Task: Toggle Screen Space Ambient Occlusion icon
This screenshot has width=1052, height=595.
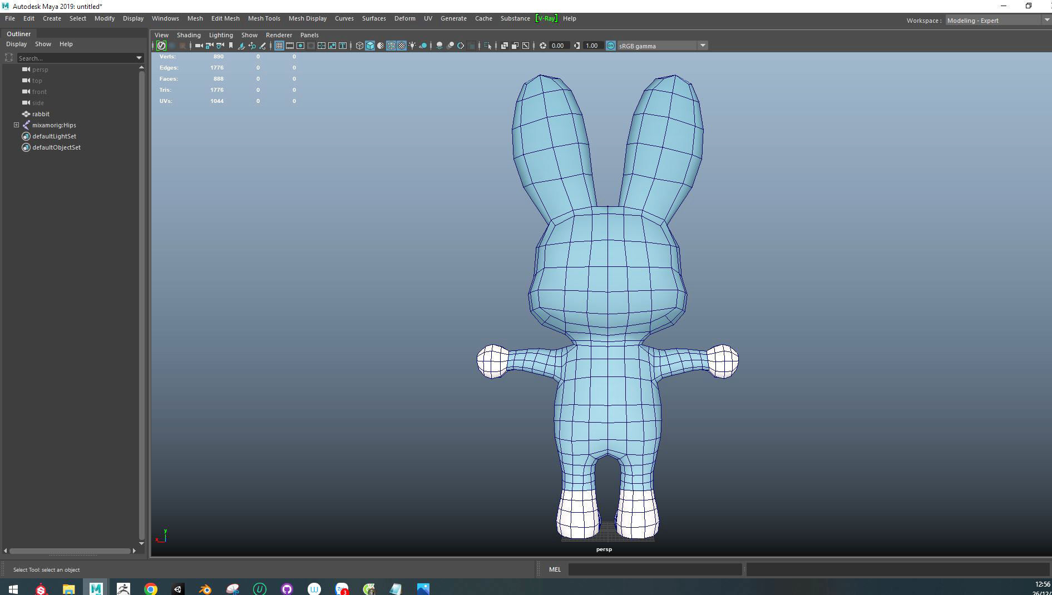Action: pyautogui.click(x=439, y=46)
